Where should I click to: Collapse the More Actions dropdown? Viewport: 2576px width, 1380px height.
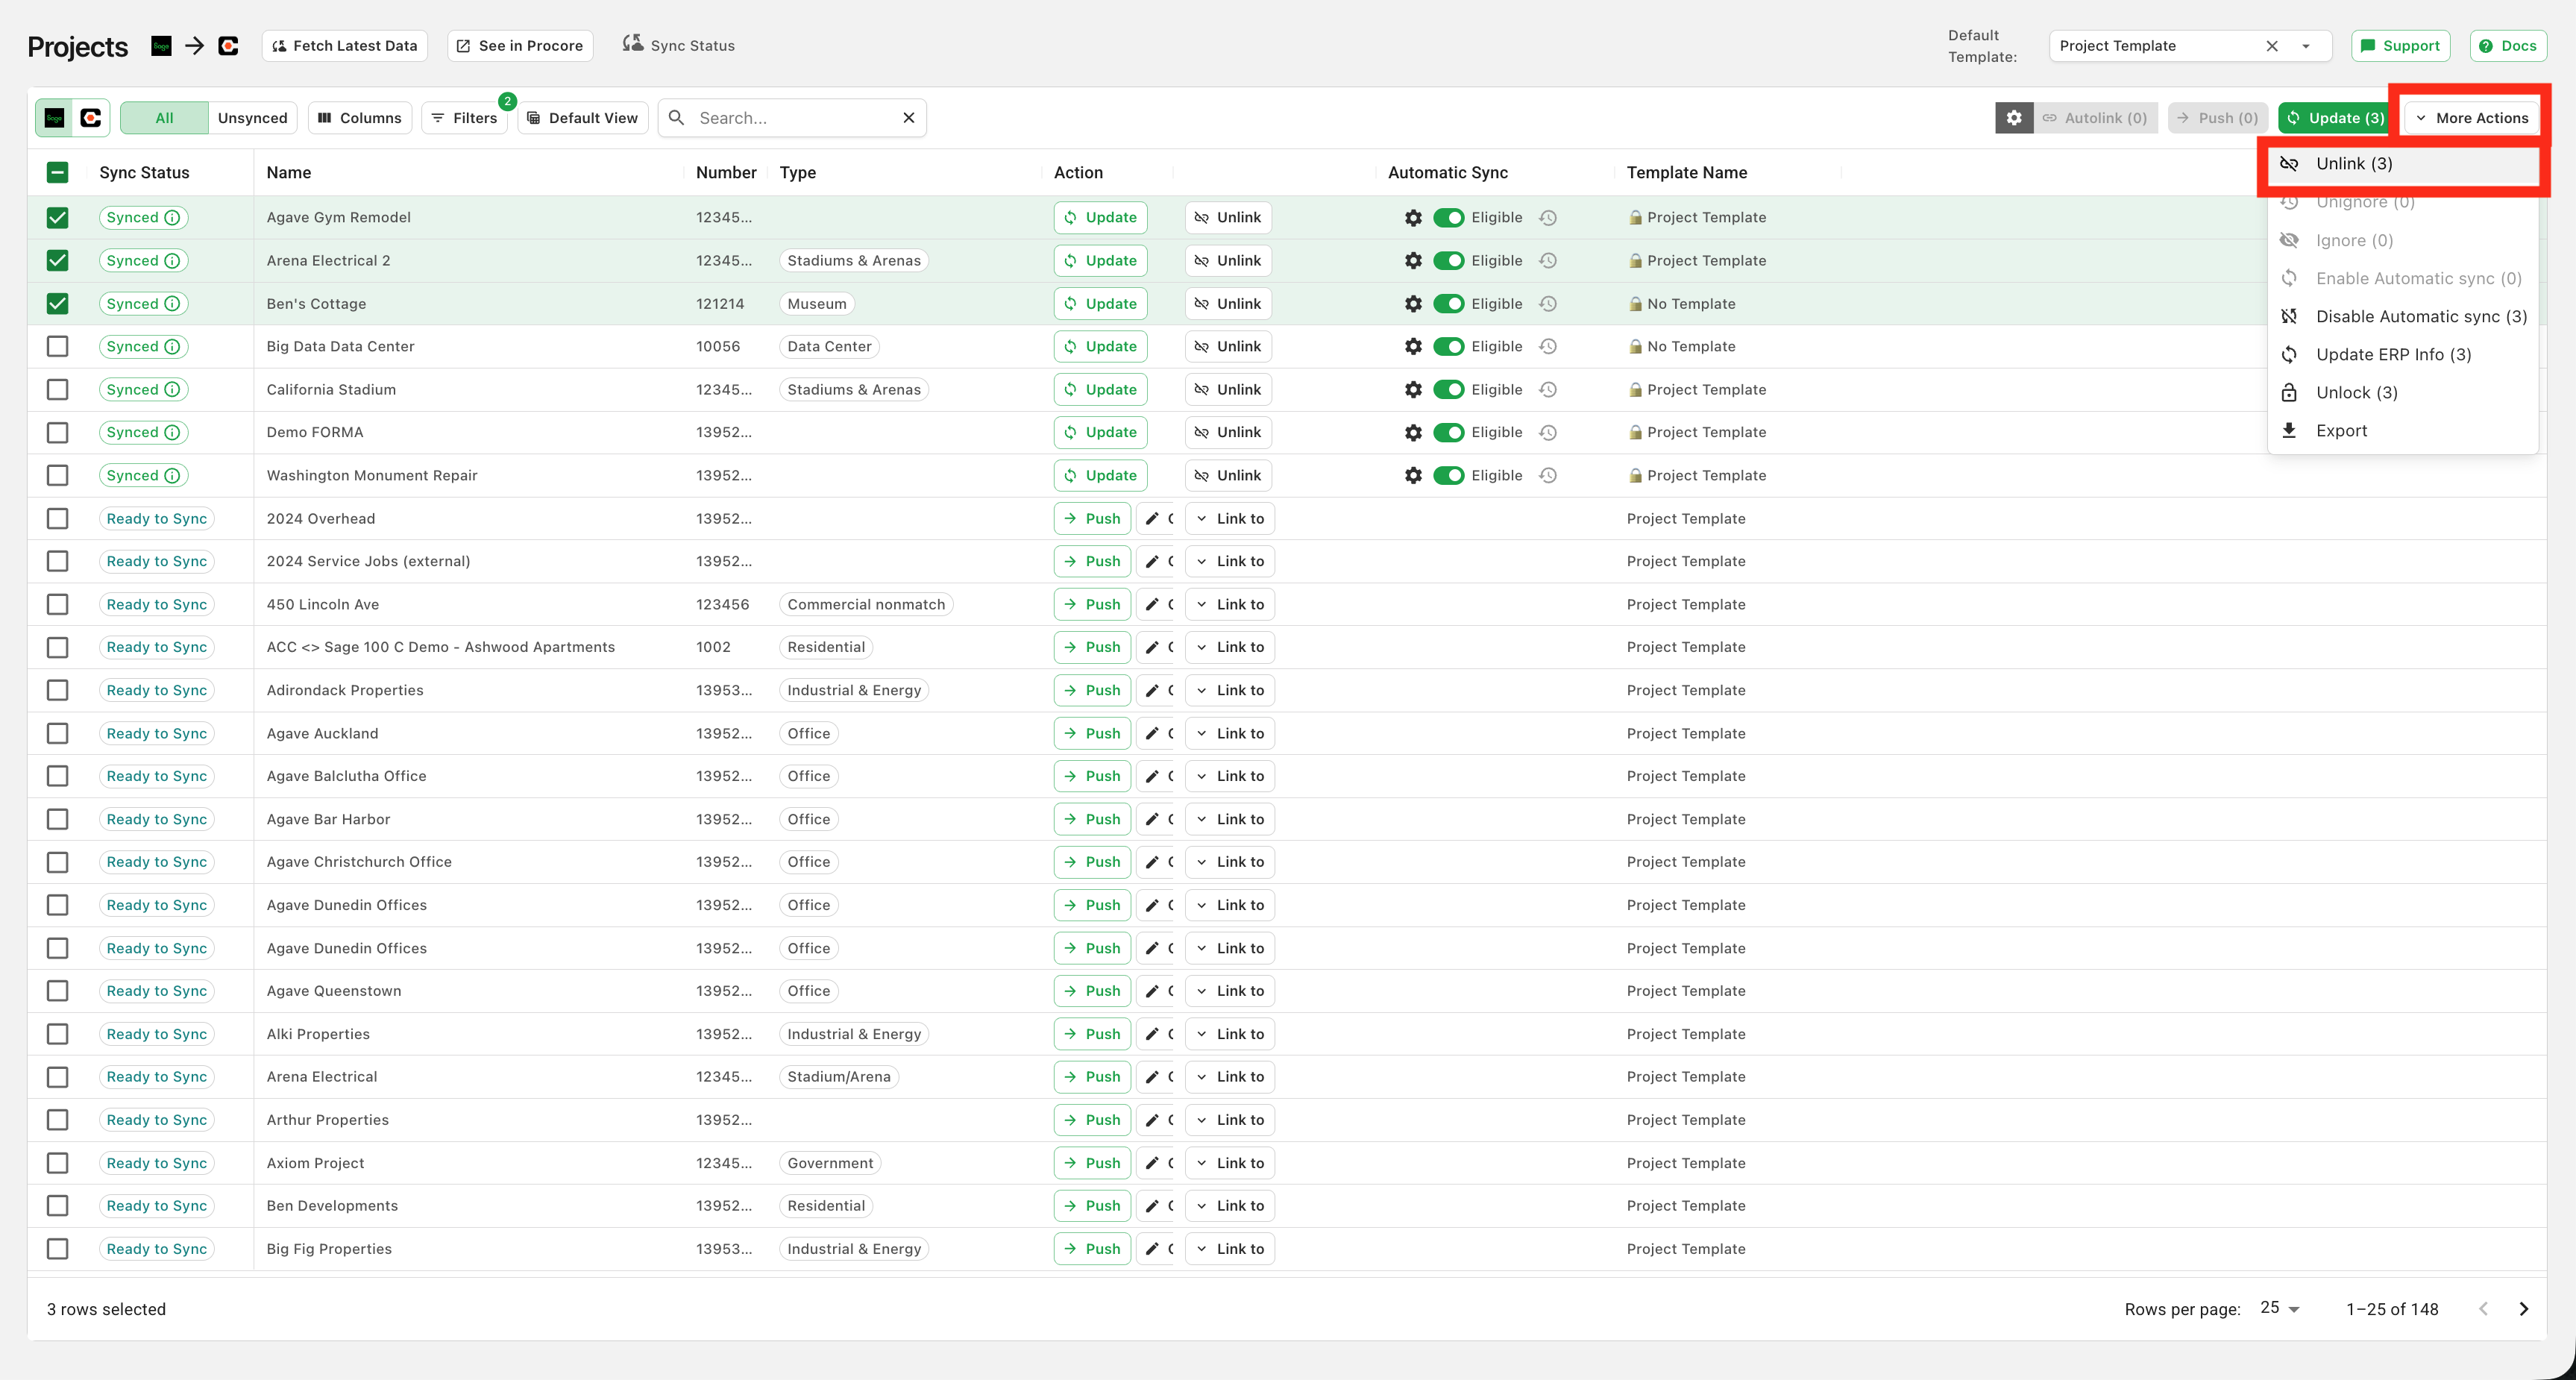click(2472, 118)
